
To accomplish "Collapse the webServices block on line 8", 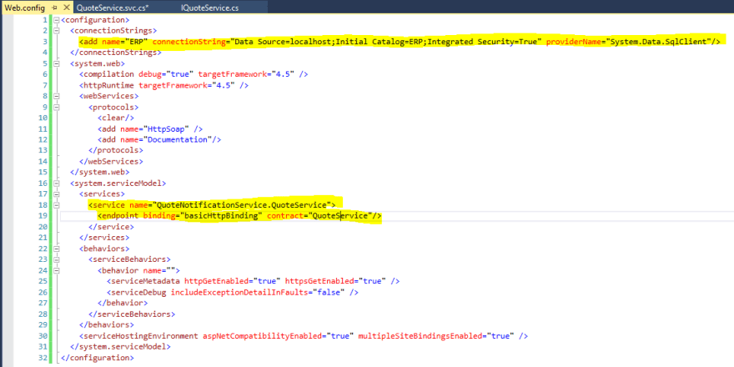I will click(57, 96).
